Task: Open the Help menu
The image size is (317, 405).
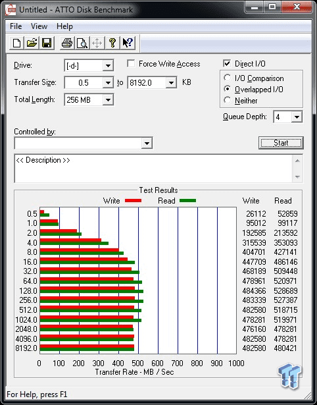Action: pos(64,26)
